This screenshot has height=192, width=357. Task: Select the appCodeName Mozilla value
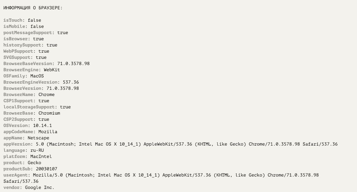pyautogui.click(x=48, y=132)
